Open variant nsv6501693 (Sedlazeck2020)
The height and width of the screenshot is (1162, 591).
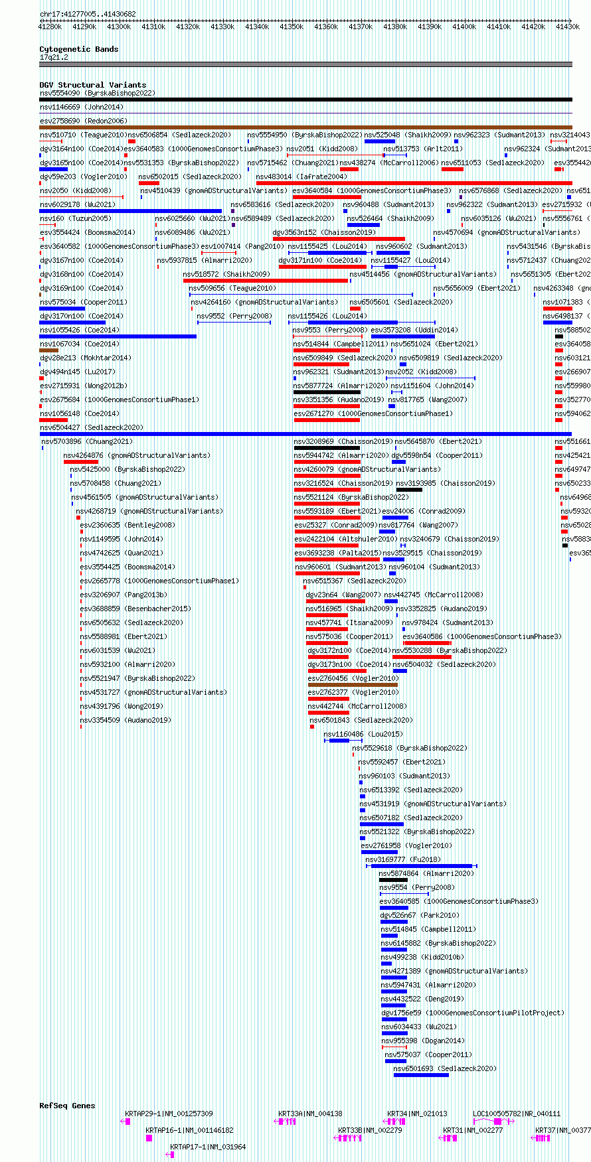pos(422,1075)
